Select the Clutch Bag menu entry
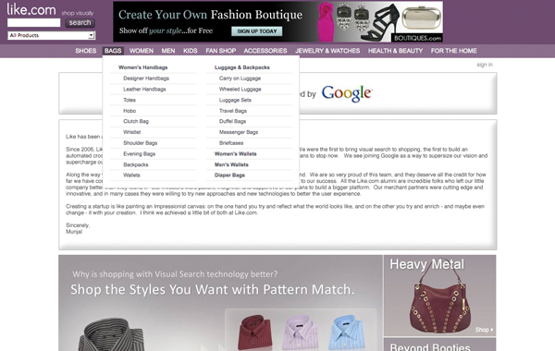This screenshot has width=555, height=351. (136, 121)
